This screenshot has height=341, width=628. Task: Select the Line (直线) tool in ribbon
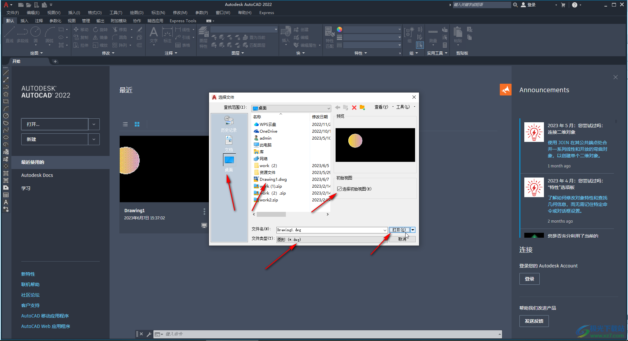(9, 34)
